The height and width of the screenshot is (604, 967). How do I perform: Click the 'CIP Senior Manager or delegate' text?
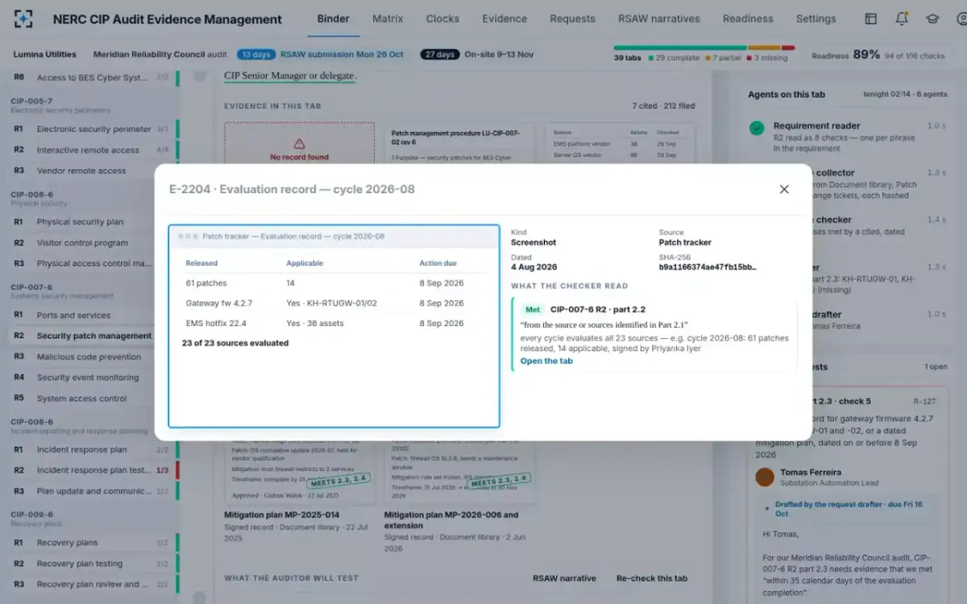[288, 76]
